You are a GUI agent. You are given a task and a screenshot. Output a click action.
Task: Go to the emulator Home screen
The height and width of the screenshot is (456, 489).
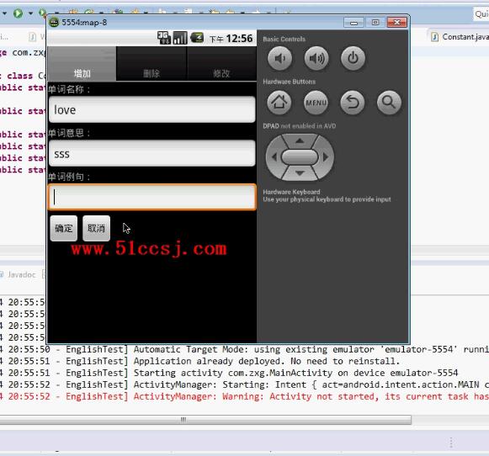click(279, 103)
